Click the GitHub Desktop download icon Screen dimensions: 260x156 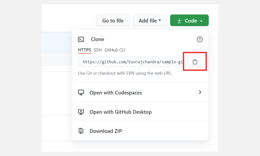click(x=81, y=112)
